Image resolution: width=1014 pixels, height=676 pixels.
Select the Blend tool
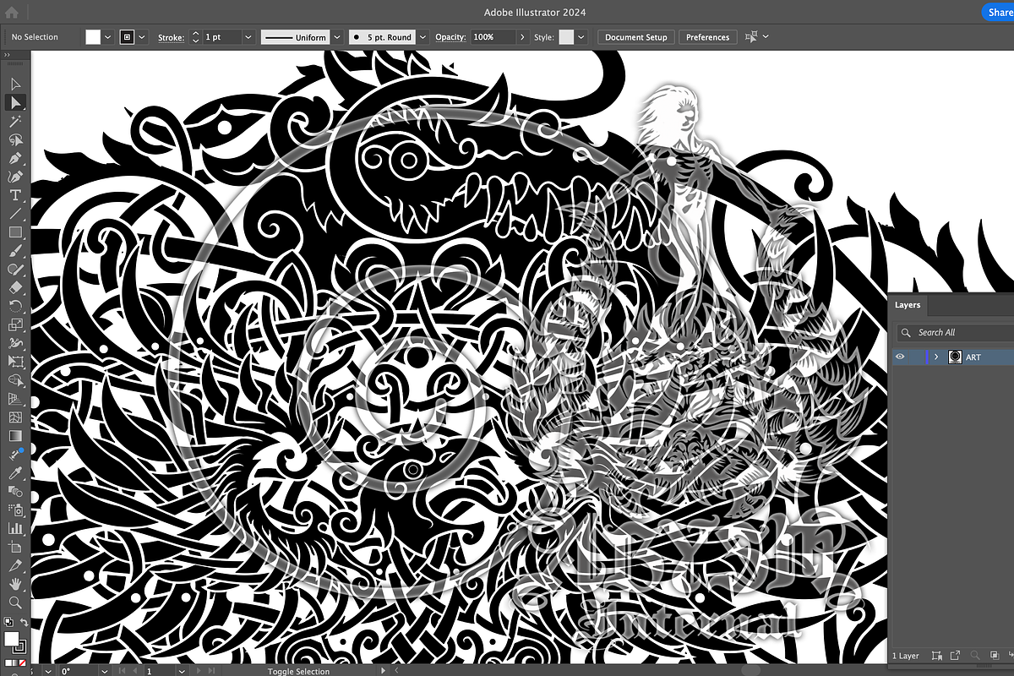click(15, 491)
